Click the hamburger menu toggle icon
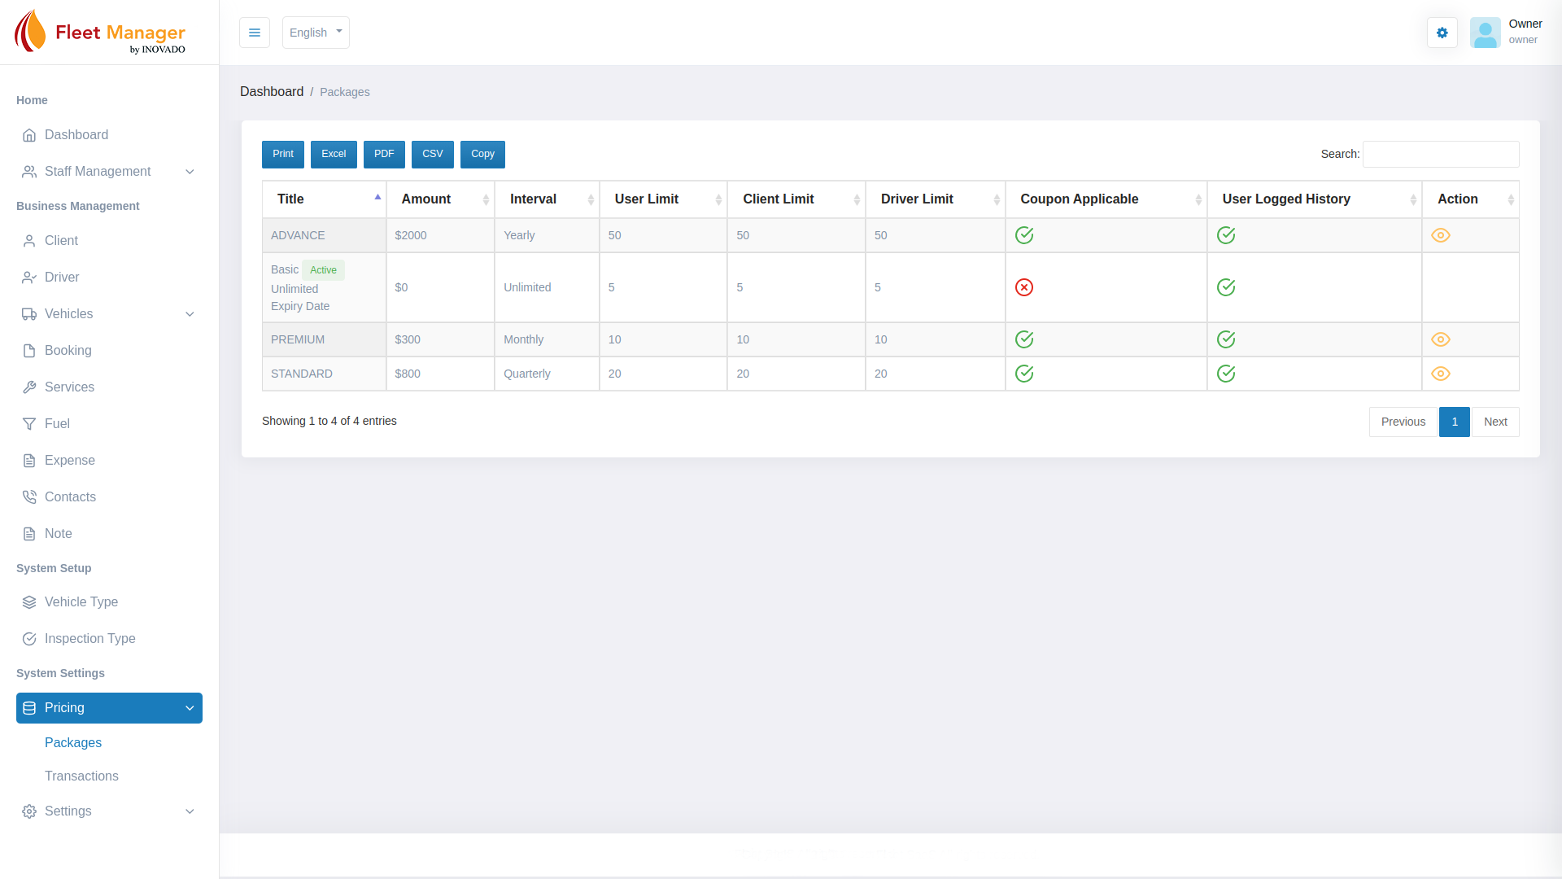The image size is (1562, 879). [254, 33]
